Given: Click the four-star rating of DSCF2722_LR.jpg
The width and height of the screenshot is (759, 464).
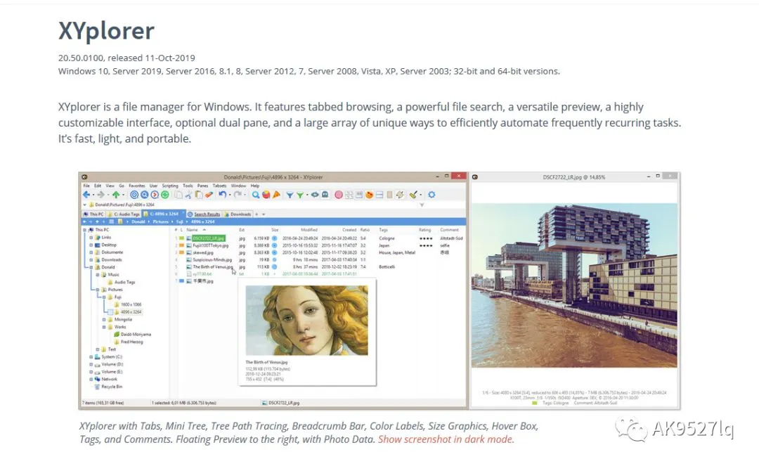Looking at the screenshot, I should pyautogui.click(x=426, y=238).
